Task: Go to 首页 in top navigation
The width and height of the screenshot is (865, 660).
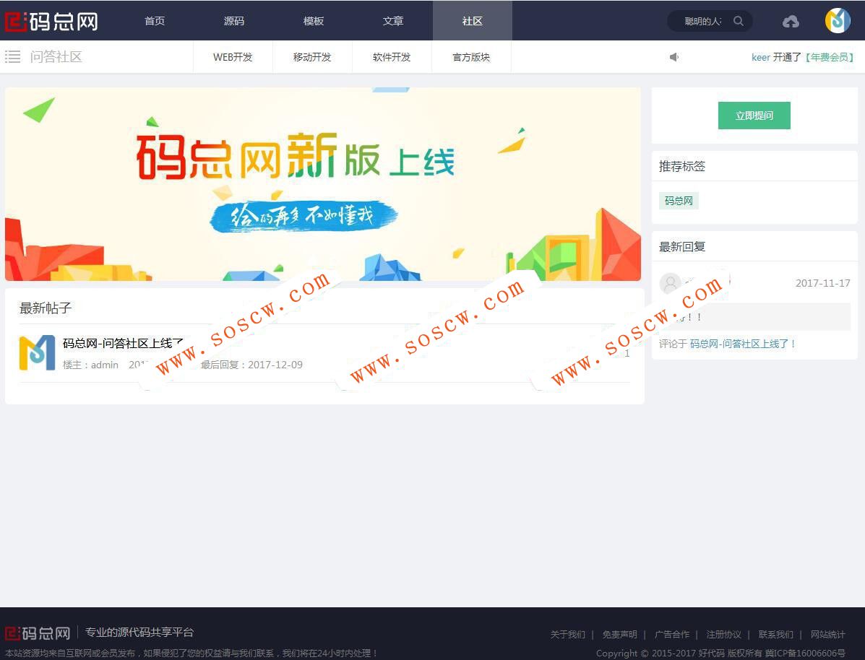Action: (155, 21)
